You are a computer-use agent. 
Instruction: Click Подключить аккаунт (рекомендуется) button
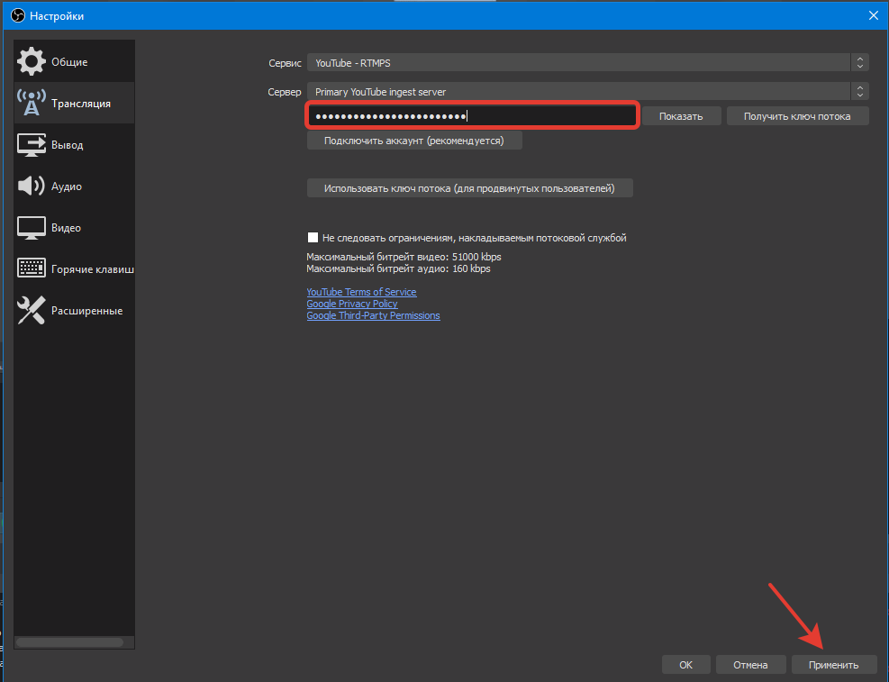click(414, 141)
